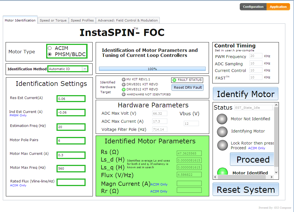Viewport: 294px width, 212px height.
Task: Click the Motor Pole Pairs input field
Action: (x=71, y=141)
